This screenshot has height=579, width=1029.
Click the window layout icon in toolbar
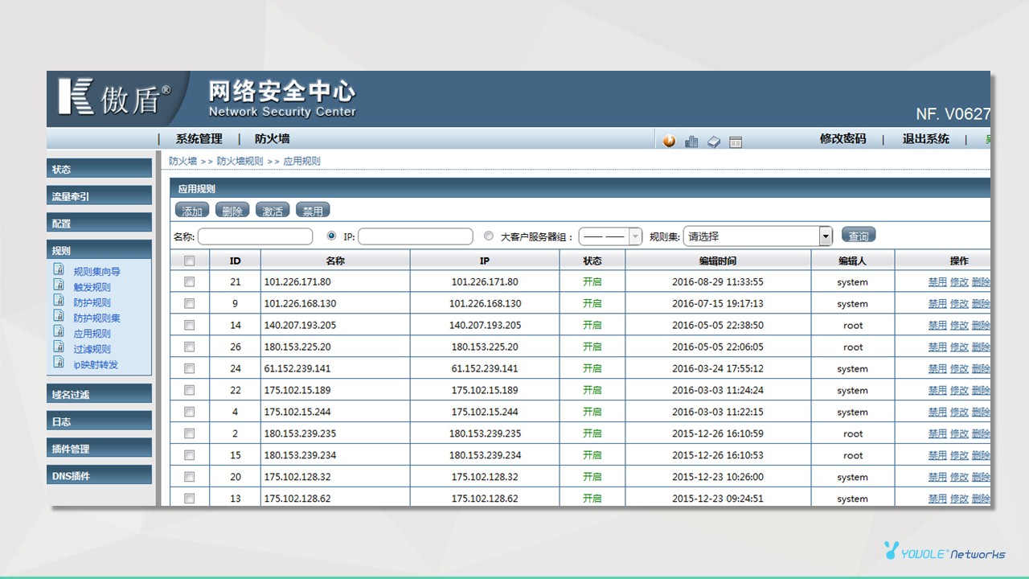(736, 142)
